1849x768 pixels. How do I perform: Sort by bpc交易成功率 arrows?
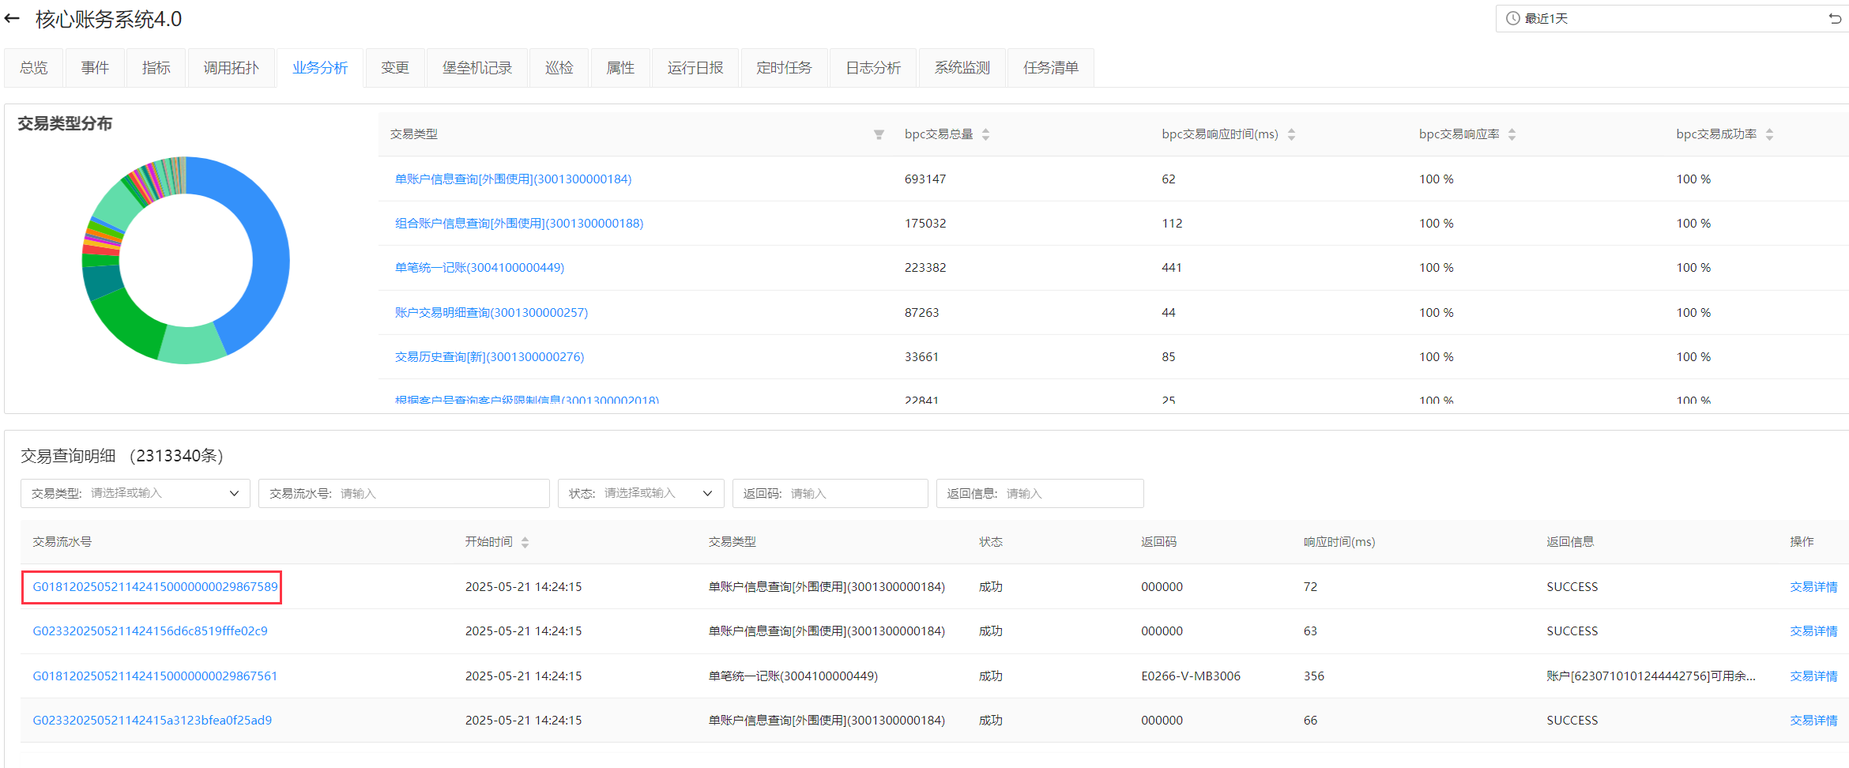pos(1769,134)
